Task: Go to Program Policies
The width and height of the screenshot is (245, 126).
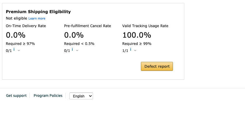Action: [x=48, y=96]
